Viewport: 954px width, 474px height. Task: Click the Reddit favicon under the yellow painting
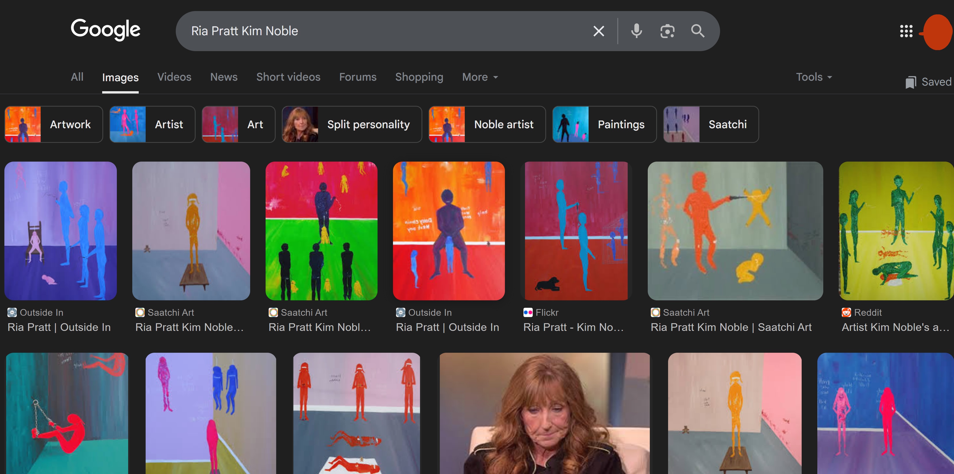846,312
